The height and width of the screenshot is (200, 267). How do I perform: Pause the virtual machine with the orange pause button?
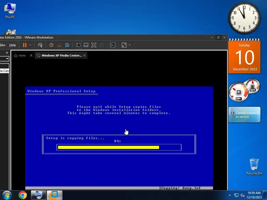25,45
